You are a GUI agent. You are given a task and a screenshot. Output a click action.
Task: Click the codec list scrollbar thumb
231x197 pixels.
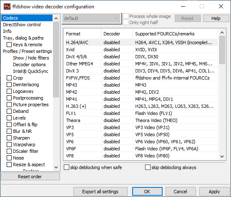click(x=222, y=50)
